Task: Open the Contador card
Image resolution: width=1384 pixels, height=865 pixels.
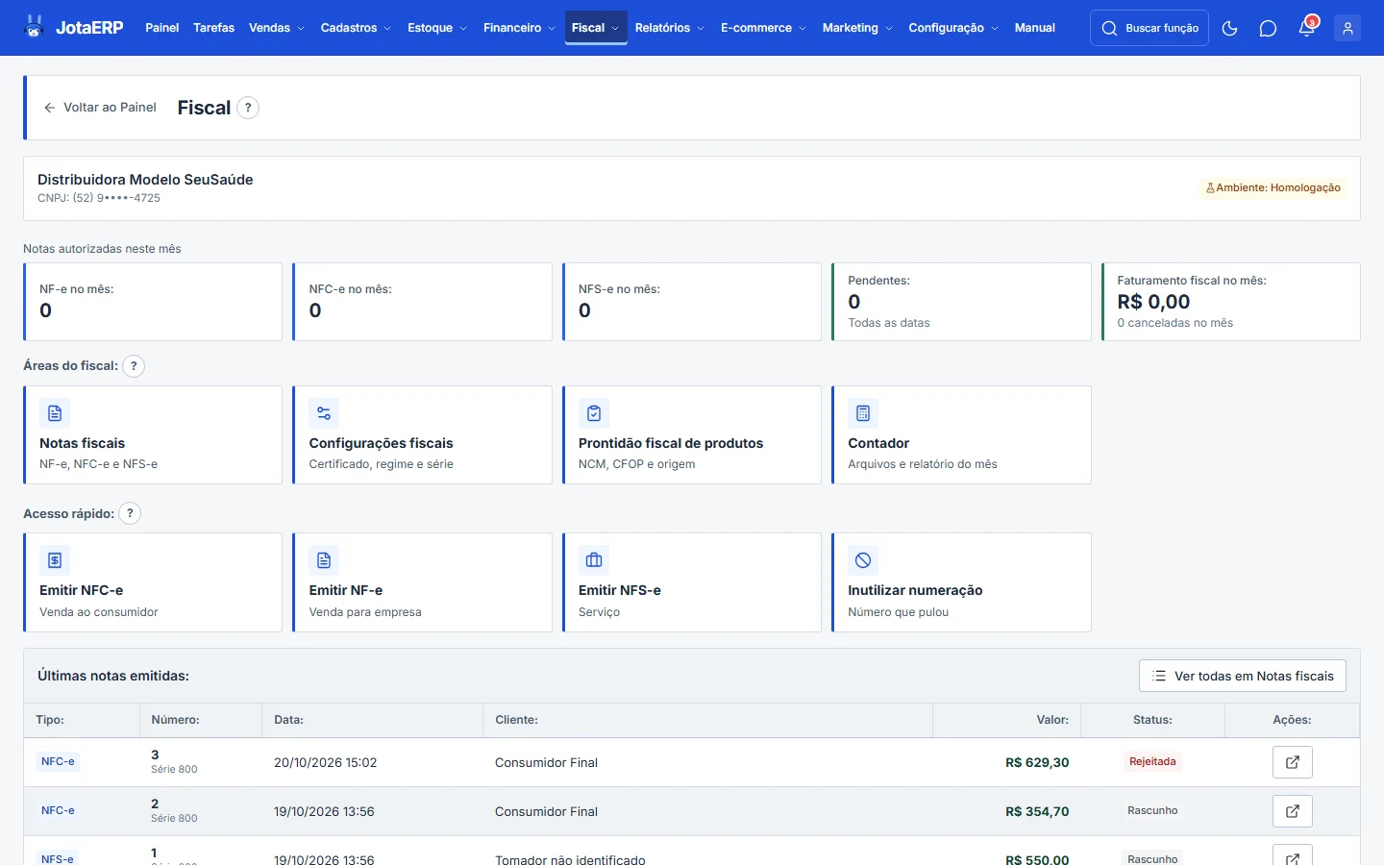Action: (x=961, y=435)
